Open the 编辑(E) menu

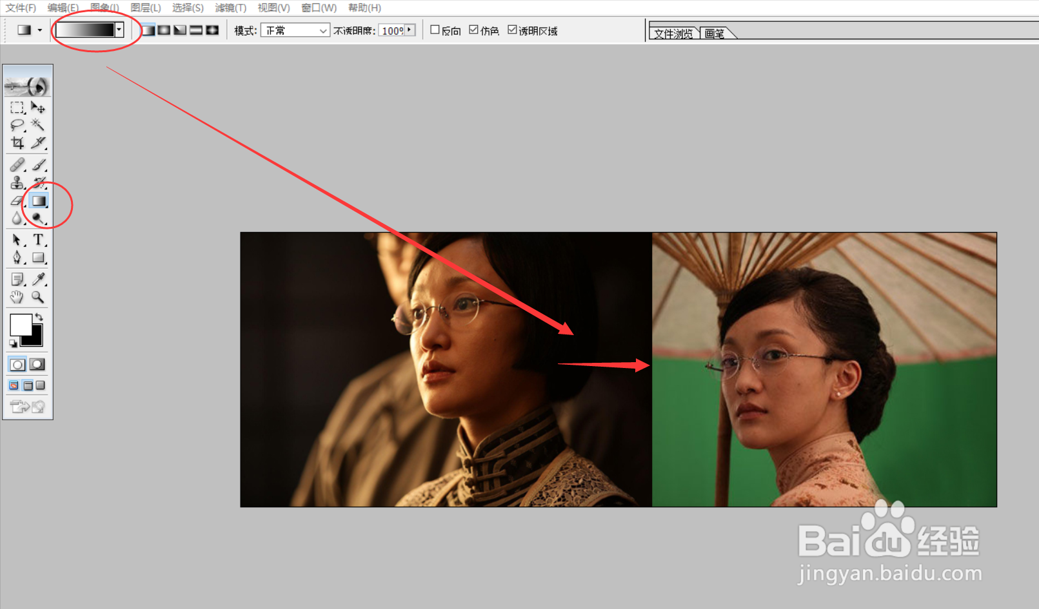tap(63, 8)
